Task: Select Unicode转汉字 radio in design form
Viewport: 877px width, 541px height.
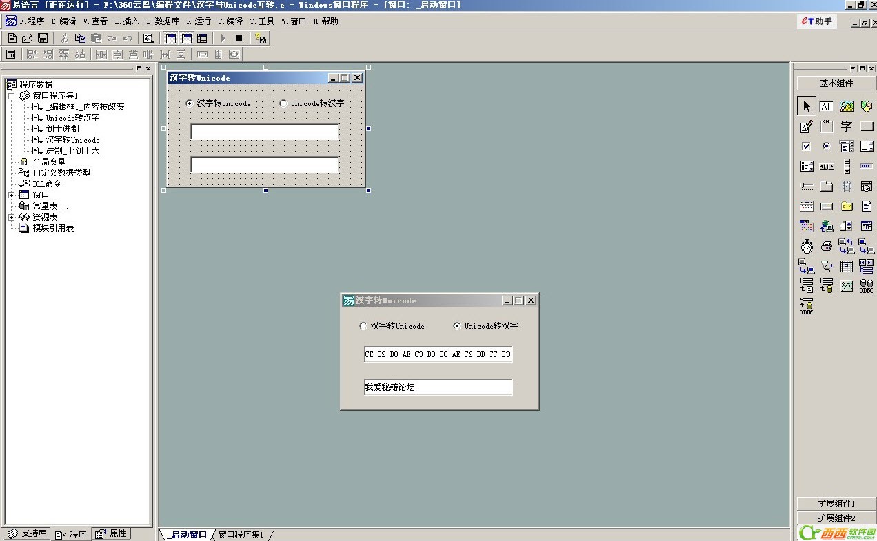Action: (312, 103)
